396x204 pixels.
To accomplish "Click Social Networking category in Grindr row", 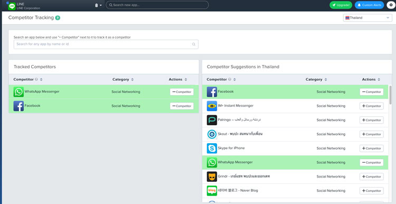I will [x=331, y=177].
